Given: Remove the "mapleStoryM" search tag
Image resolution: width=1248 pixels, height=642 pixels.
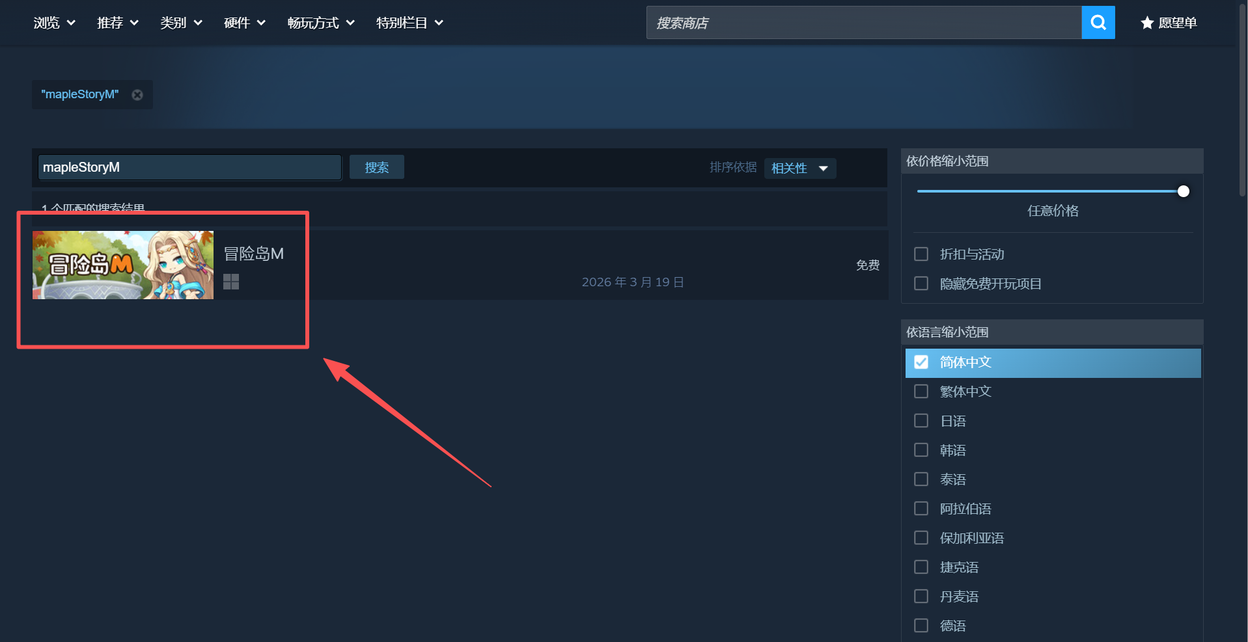Looking at the screenshot, I should click(x=137, y=95).
